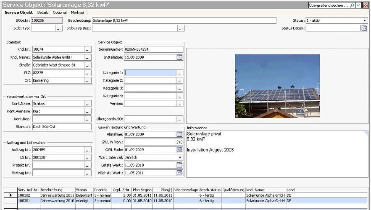Open the Merkmal tab
The height and width of the screenshot is (210, 371).
pyautogui.click(x=77, y=12)
